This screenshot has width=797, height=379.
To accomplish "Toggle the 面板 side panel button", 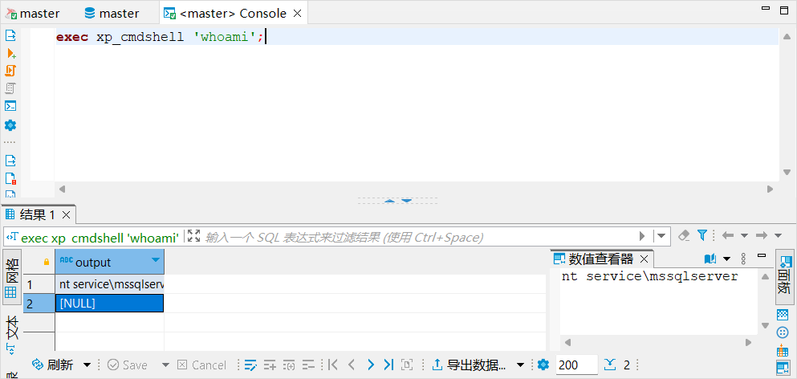I will click(x=784, y=275).
